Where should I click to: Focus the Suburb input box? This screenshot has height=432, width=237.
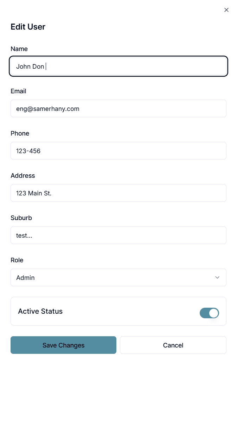point(118,235)
